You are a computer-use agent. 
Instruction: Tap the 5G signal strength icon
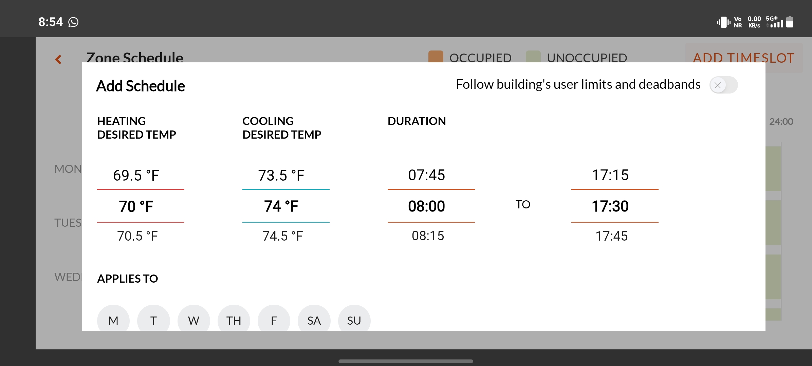click(774, 22)
